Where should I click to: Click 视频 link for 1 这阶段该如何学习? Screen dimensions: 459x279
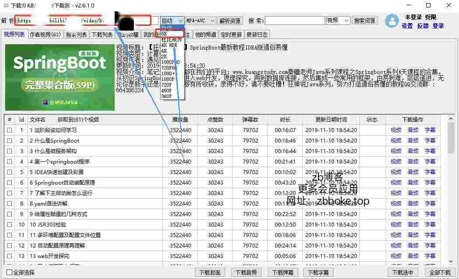coord(396,130)
